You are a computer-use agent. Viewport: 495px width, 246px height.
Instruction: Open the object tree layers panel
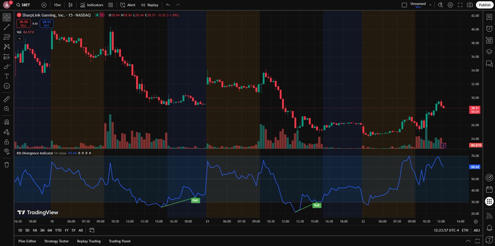pos(489,52)
